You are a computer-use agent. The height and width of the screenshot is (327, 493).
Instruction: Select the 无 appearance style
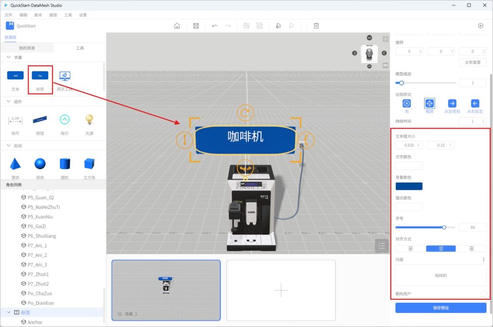[x=407, y=104]
